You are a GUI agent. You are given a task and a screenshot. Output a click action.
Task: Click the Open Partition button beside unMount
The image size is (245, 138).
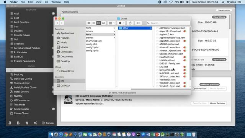point(199,89)
